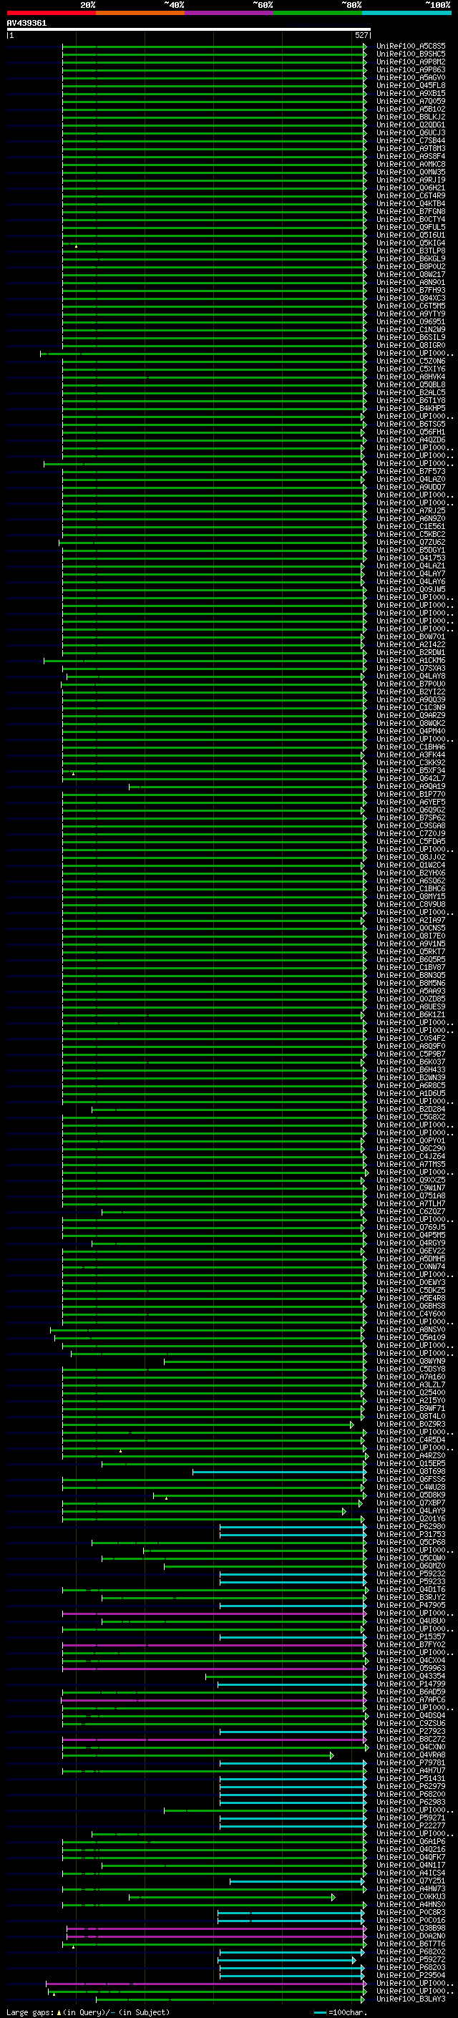The width and height of the screenshot is (458, 2018).
Task: Click the yellow gap triangle in the Large gaps legend
Action: coord(59,2012)
